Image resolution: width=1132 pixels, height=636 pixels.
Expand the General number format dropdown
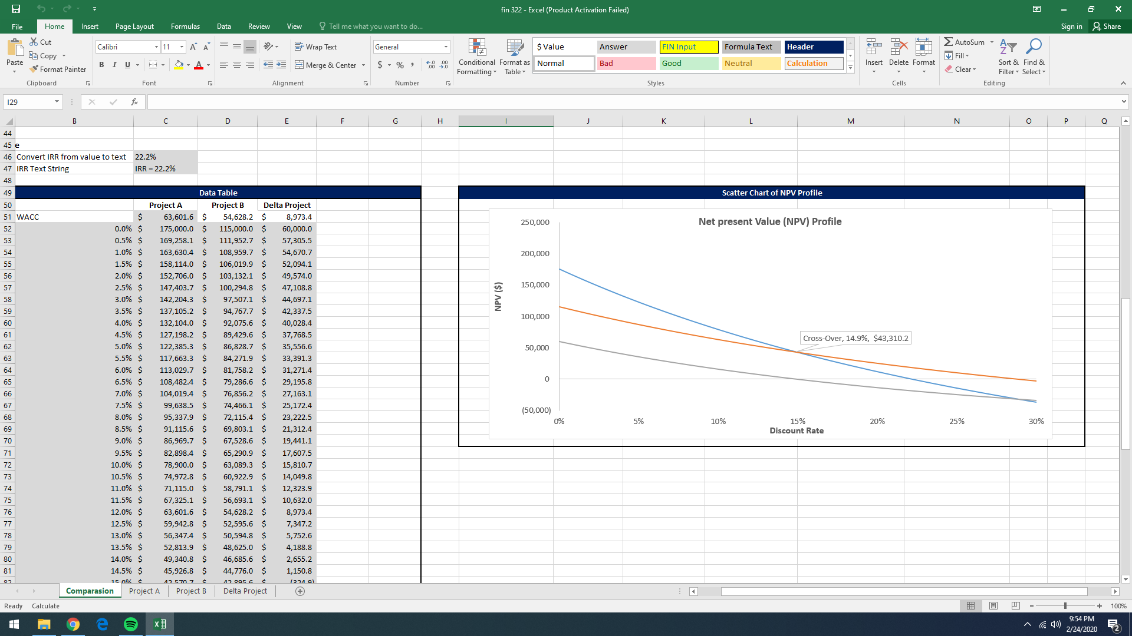446,47
